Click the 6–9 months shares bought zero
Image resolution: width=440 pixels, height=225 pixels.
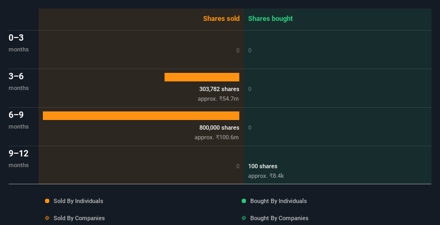(250, 127)
